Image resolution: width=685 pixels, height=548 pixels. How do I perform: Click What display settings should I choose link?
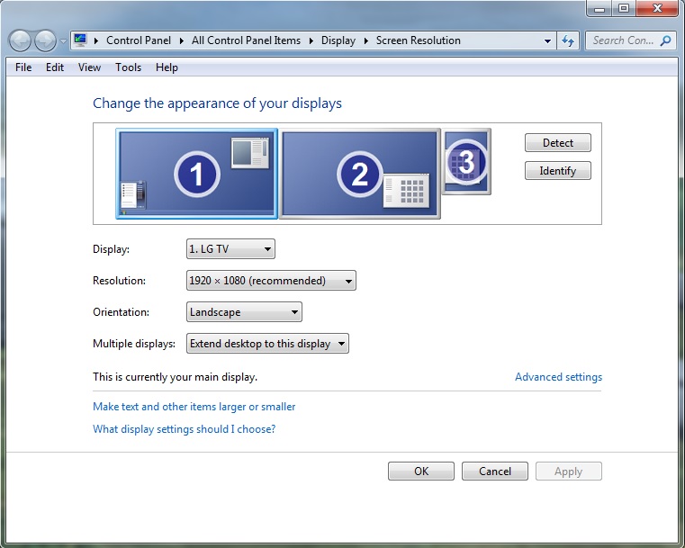click(x=185, y=429)
